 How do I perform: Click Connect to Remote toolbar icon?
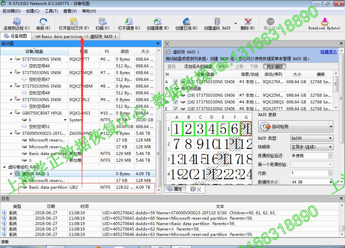point(17,21)
